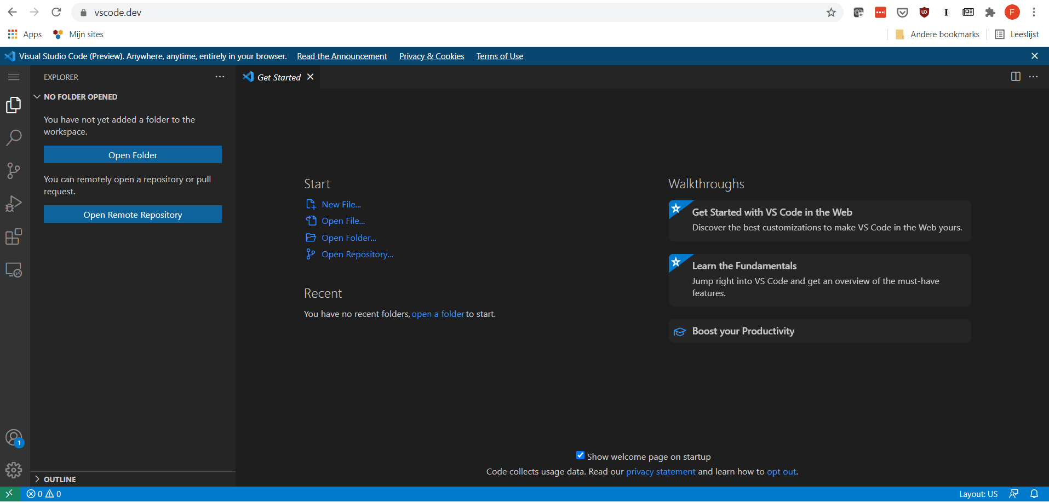The image size is (1049, 503).
Task: Open Boost your Productivity walkthrough
Action: [x=819, y=331]
